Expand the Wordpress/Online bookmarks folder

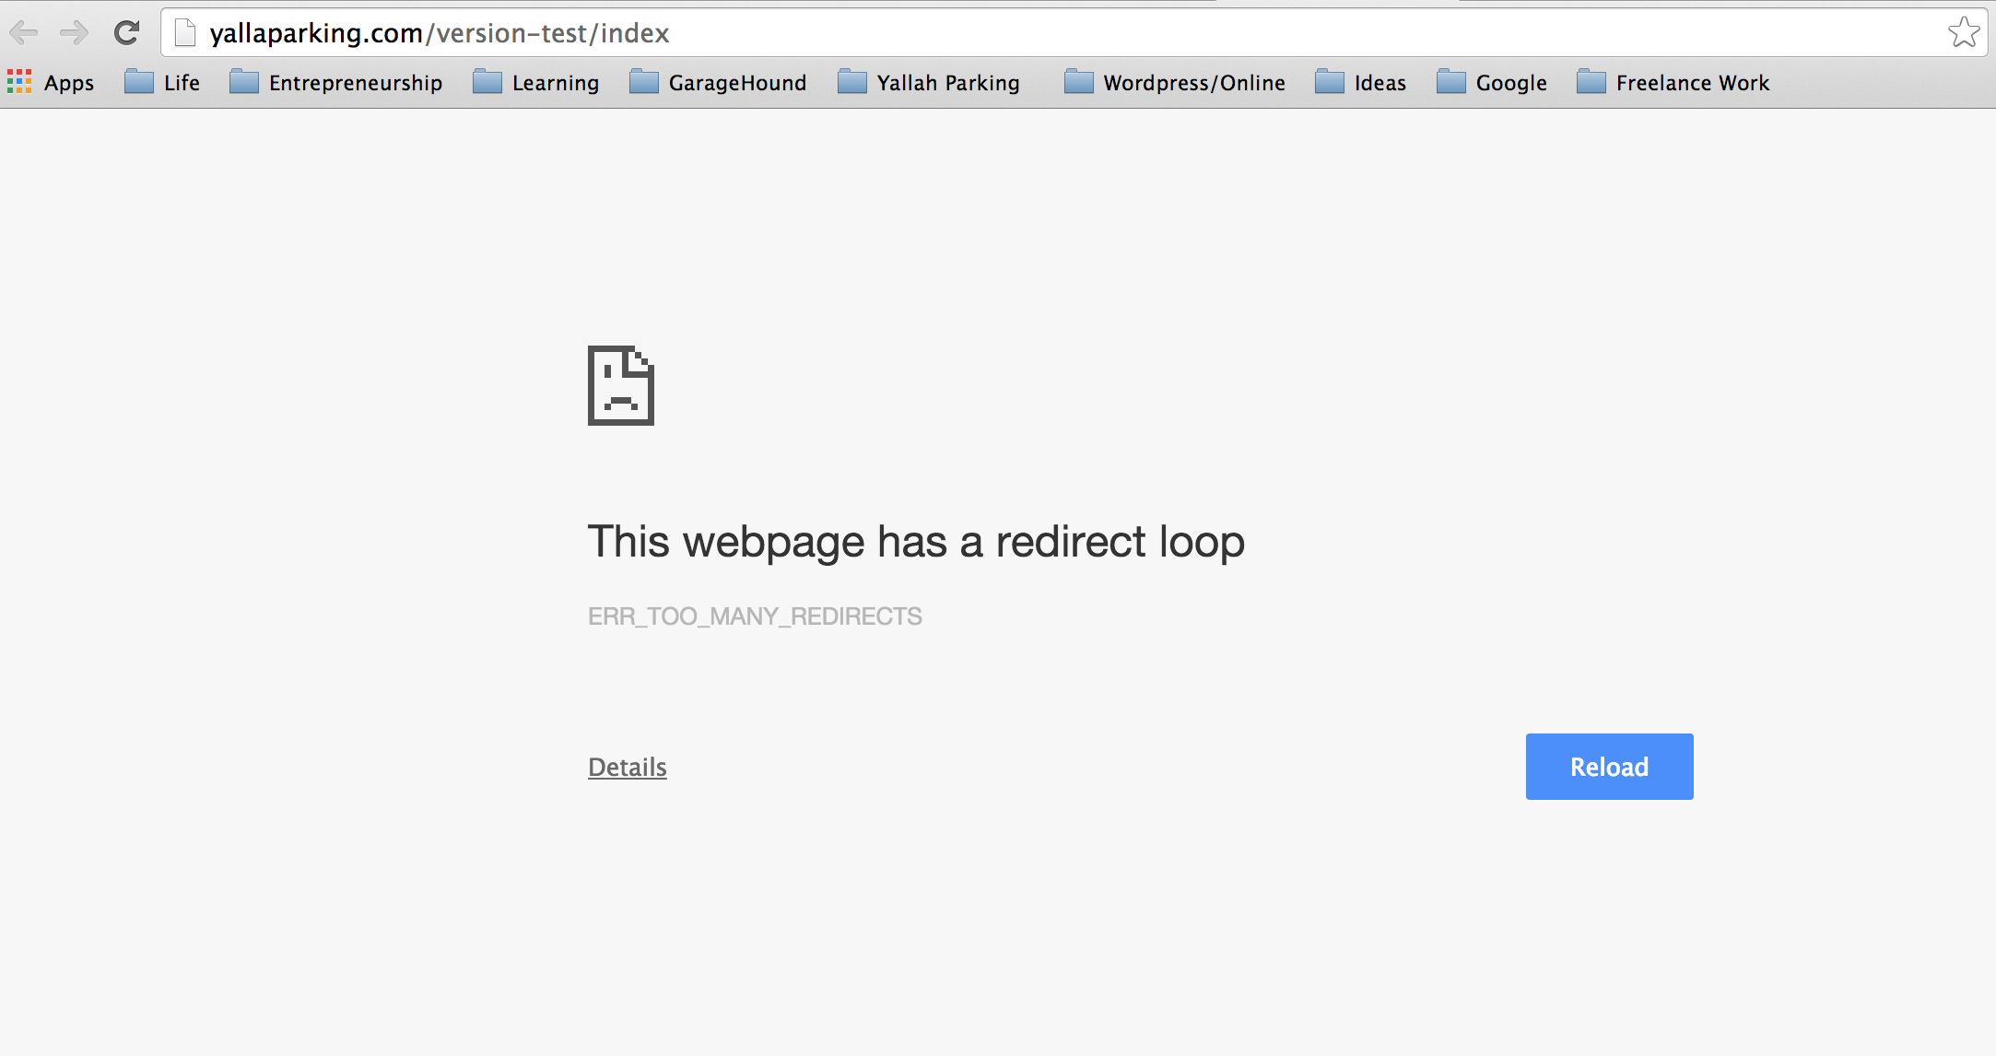pyautogui.click(x=1175, y=83)
